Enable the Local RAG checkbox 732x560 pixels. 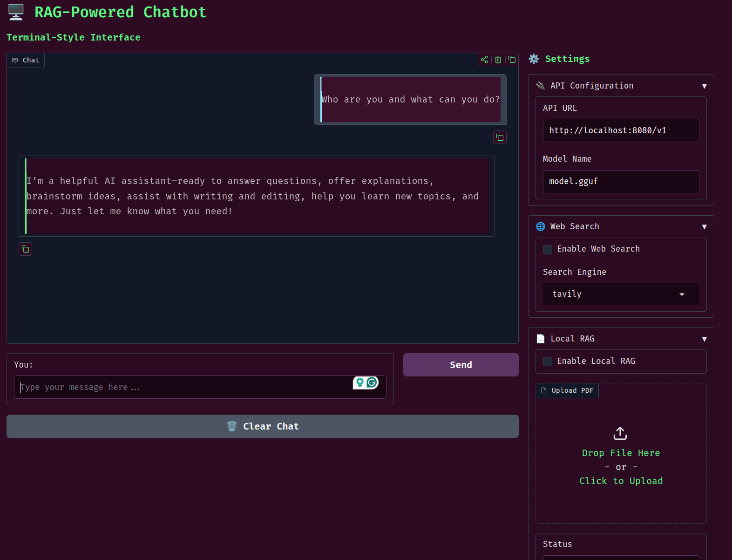tap(548, 362)
